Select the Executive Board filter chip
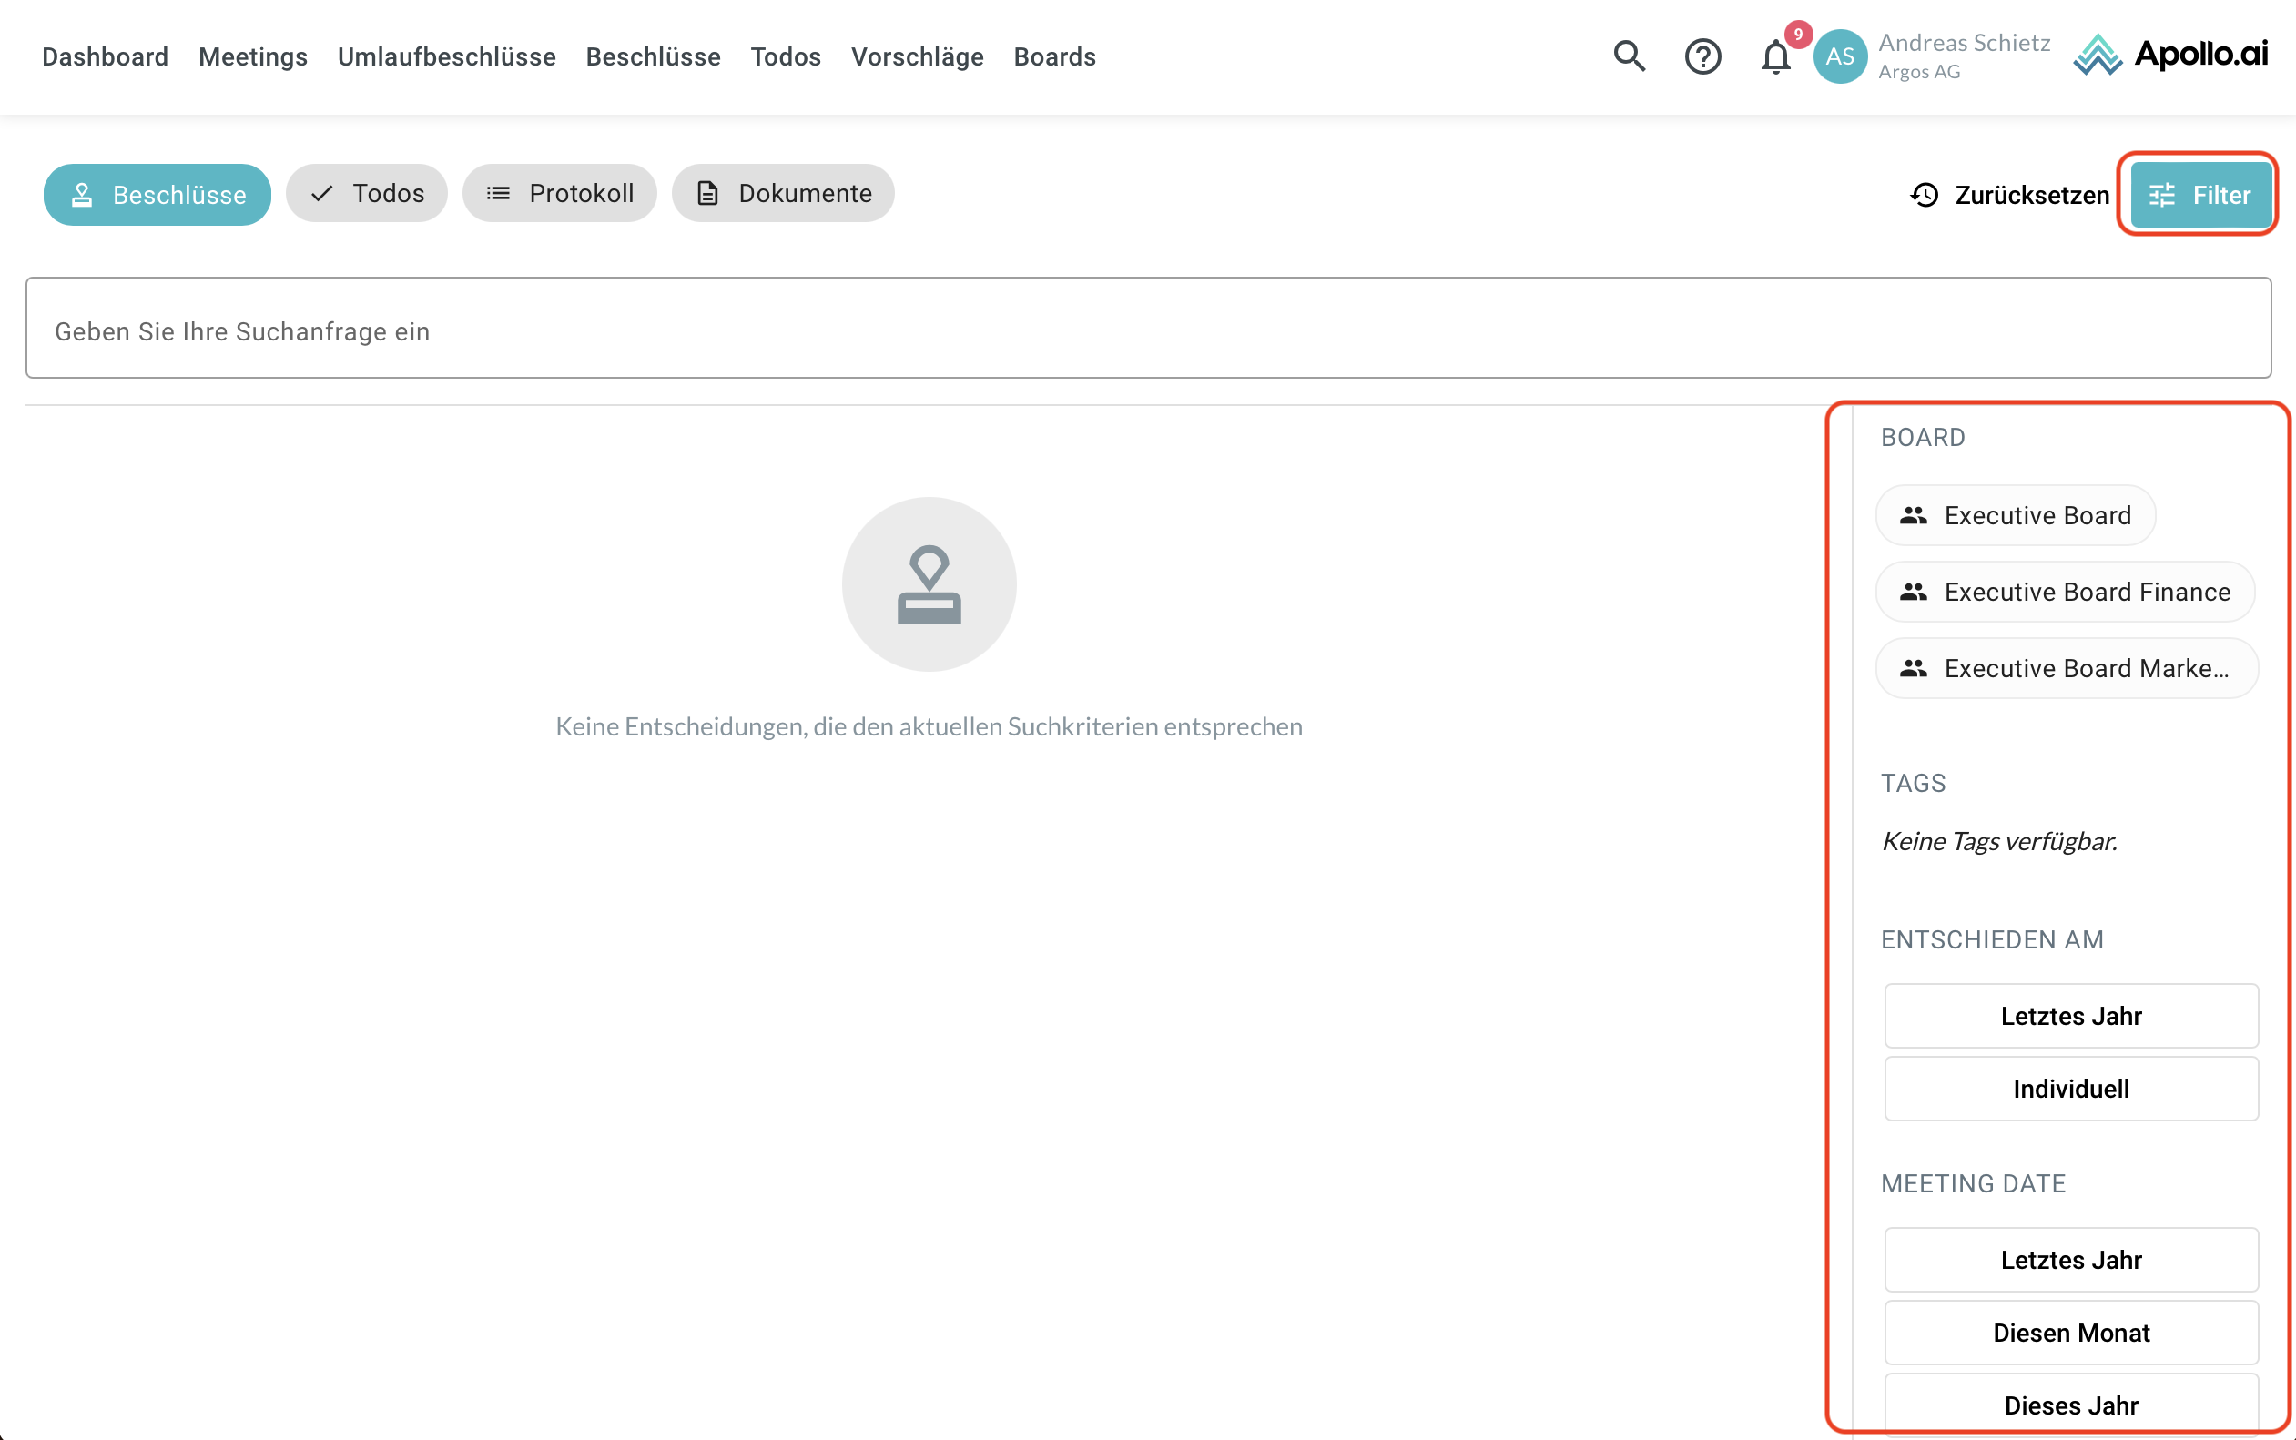The width and height of the screenshot is (2296, 1440). pos(2015,515)
